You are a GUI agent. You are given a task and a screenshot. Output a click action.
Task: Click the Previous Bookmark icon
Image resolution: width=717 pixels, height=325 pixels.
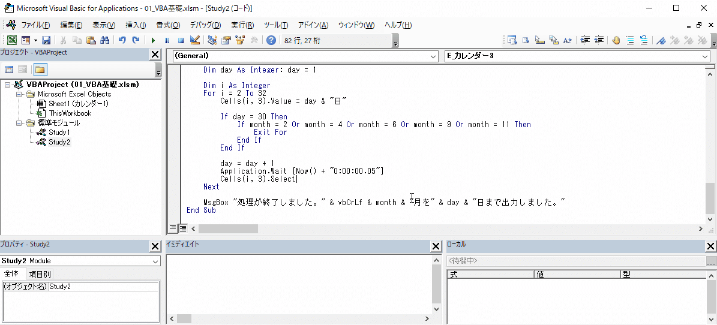(x=688, y=40)
